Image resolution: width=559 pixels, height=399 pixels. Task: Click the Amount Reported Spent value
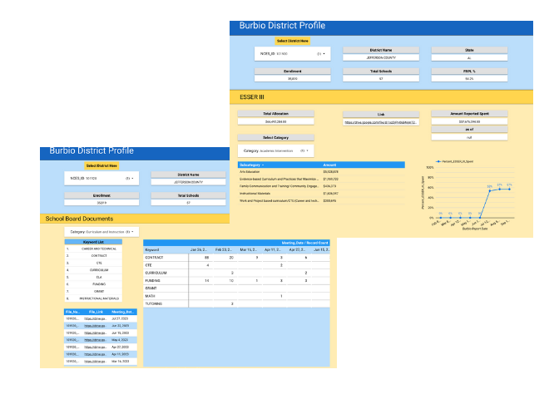tap(469, 121)
